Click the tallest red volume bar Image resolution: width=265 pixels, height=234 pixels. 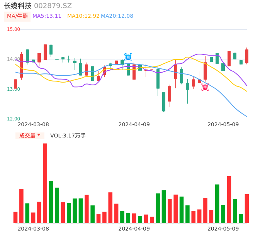45,183
